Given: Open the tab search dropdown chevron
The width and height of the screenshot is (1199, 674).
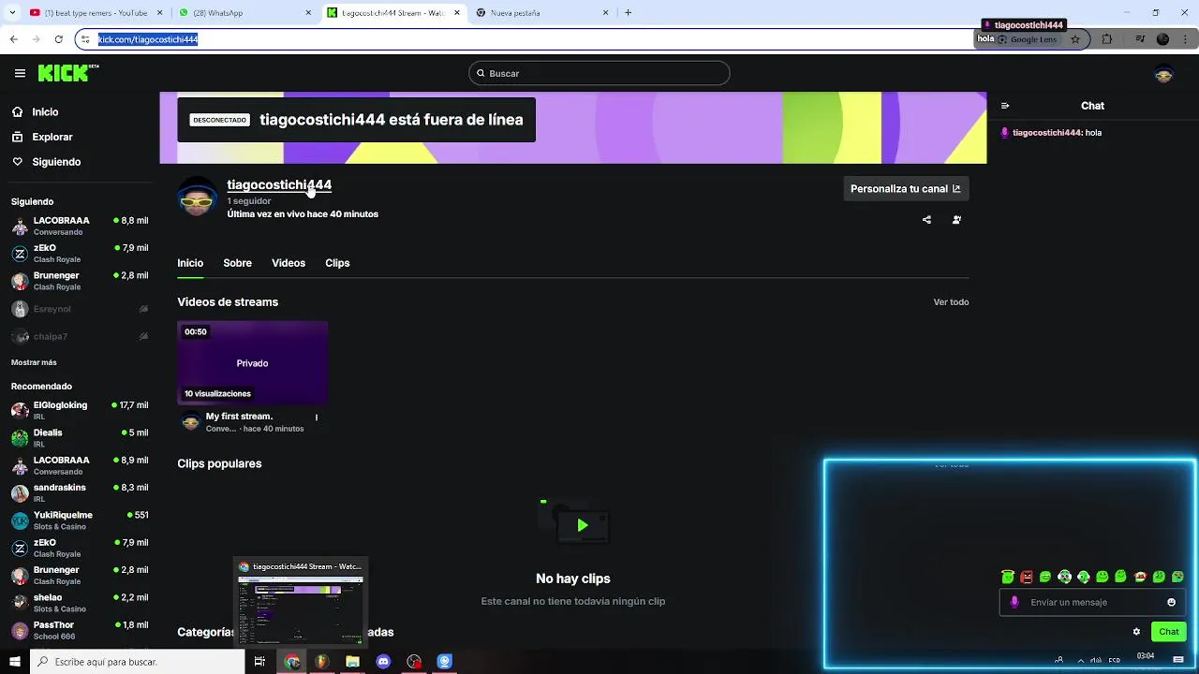Looking at the screenshot, I should [x=12, y=13].
